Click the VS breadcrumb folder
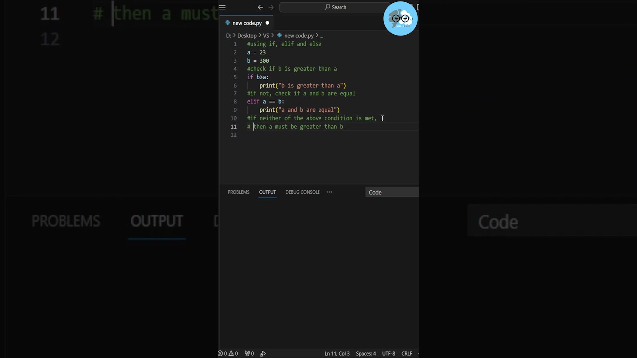The height and width of the screenshot is (358, 637). click(266, 36)
